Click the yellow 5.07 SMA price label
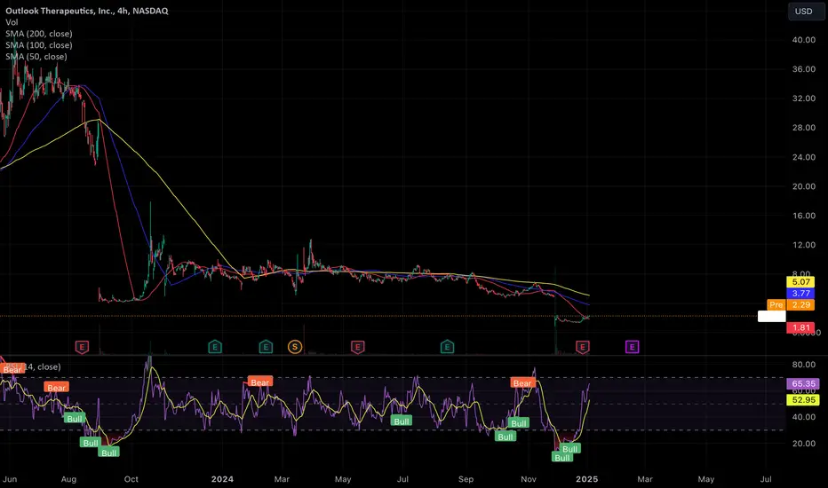 coord(801,282)
